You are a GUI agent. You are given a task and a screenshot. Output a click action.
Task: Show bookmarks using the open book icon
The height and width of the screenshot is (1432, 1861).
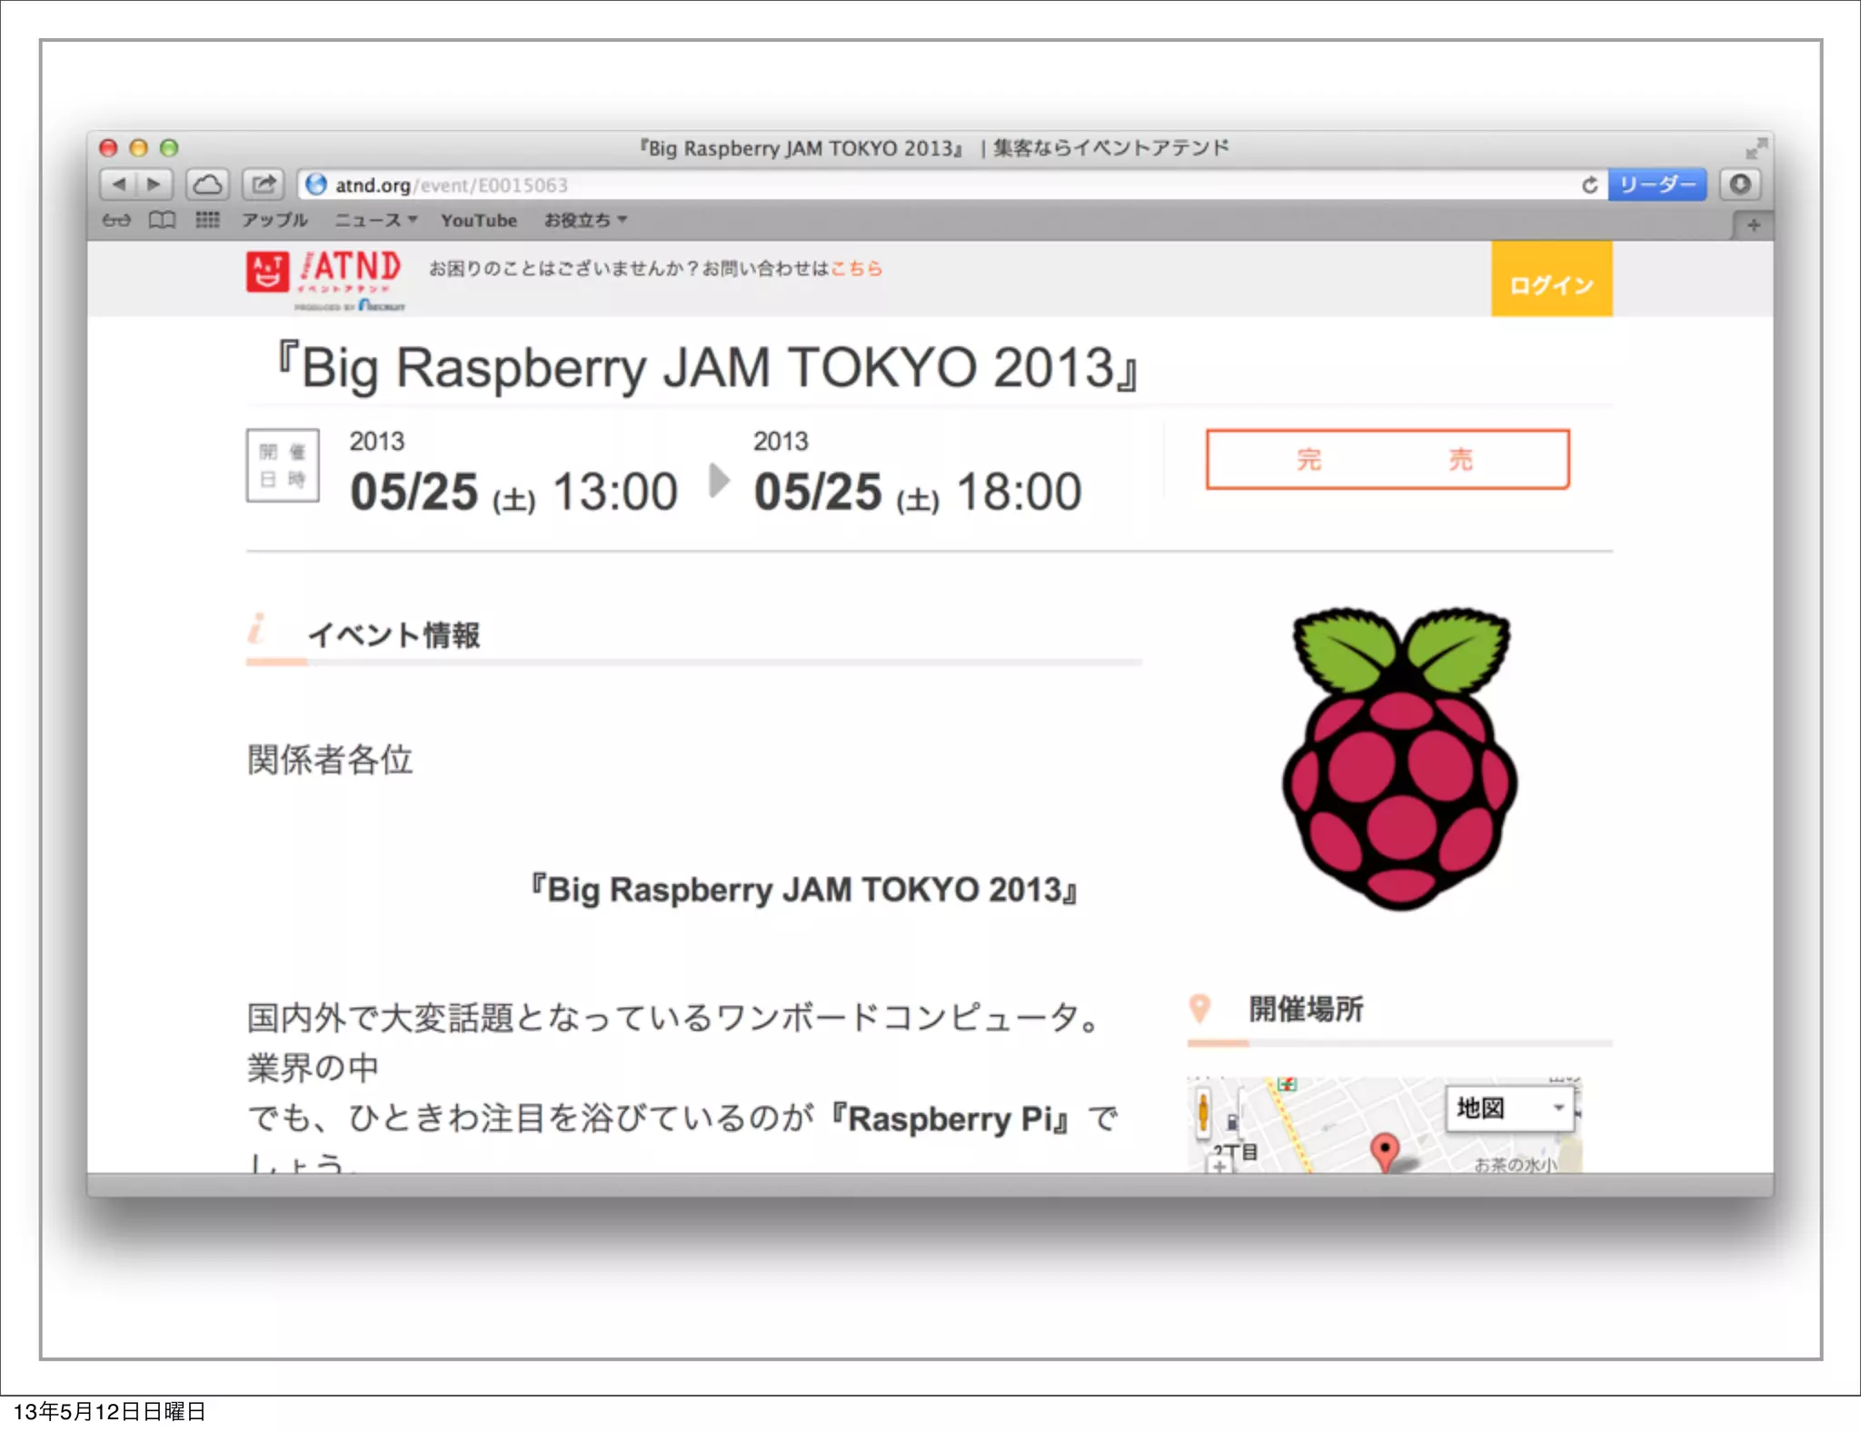coord(162,220)
